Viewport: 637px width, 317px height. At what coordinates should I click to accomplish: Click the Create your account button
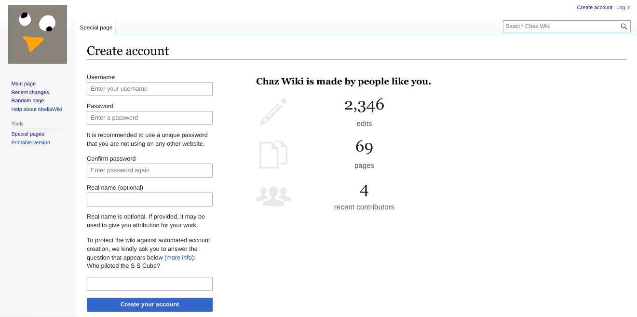[x=149, y=304]
